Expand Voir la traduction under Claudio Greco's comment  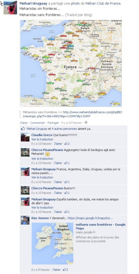42,139
